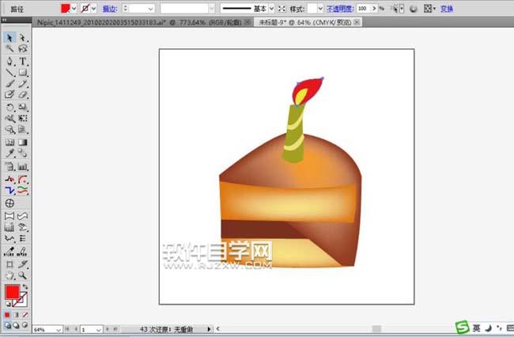Viewport: 514px width, 337px height.
Task: Select the Eyedropper tool
Action: click(9, 153)
